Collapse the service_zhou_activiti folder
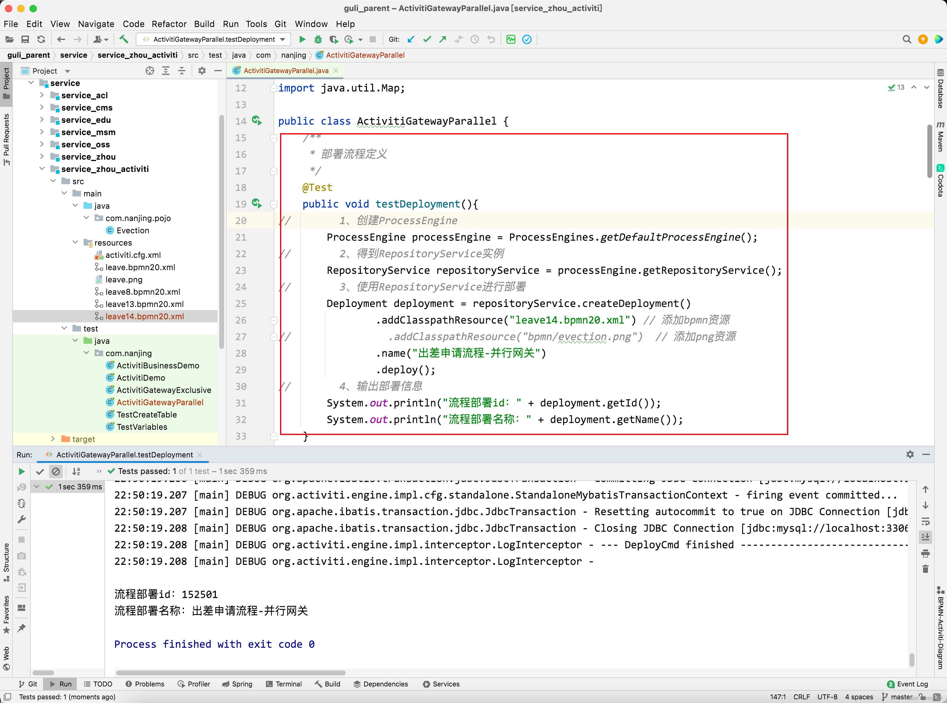 click(42, 169)
